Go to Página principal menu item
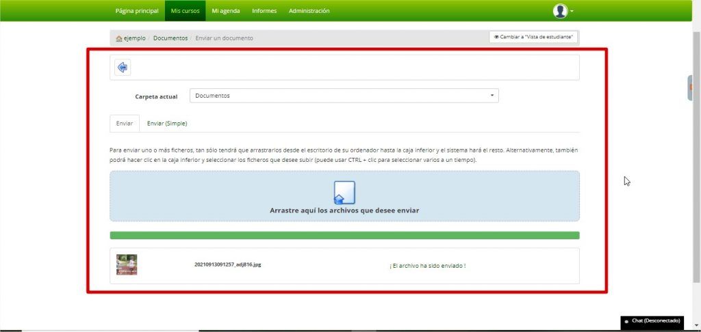Image resolution: width=701 pixels, height=332 pixels. 137,11
